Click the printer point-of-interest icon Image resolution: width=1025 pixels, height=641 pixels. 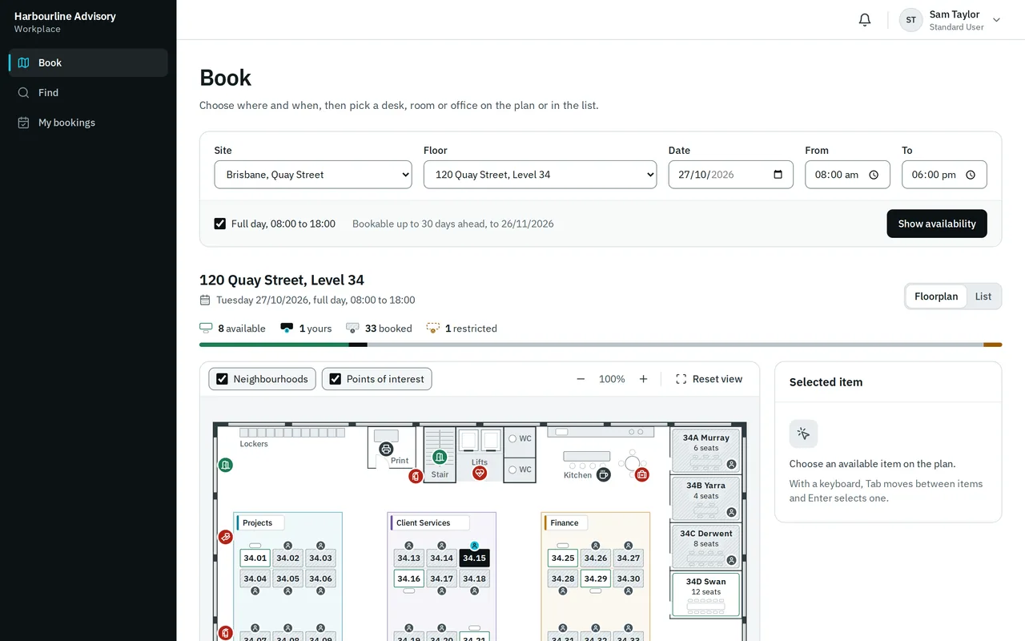[x=386, y=449]
